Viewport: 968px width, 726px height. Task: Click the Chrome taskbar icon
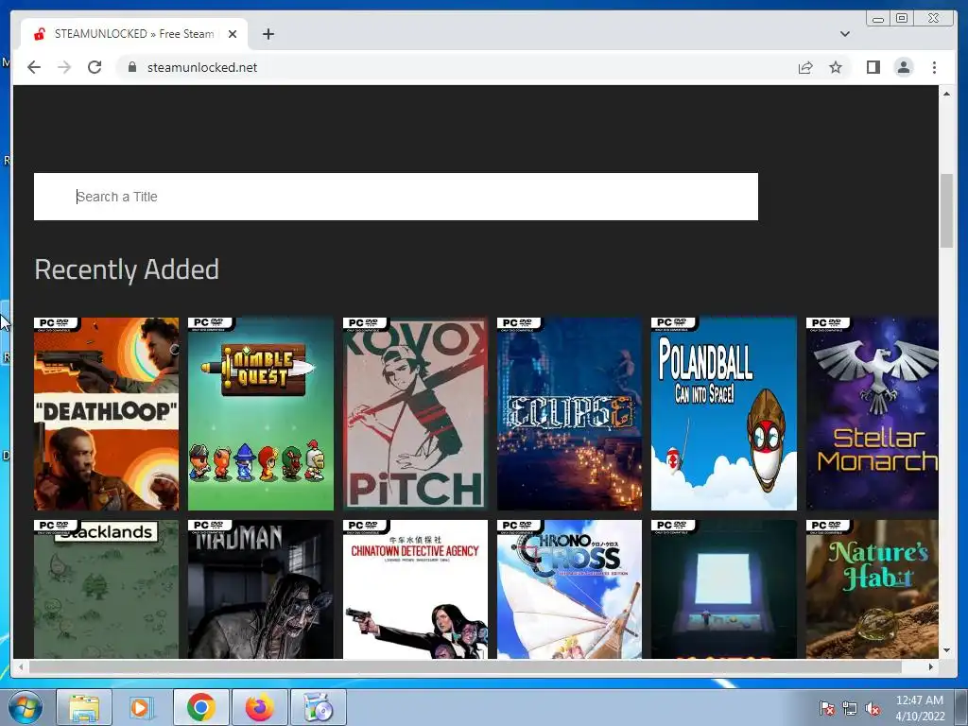[x=200, y=707]
